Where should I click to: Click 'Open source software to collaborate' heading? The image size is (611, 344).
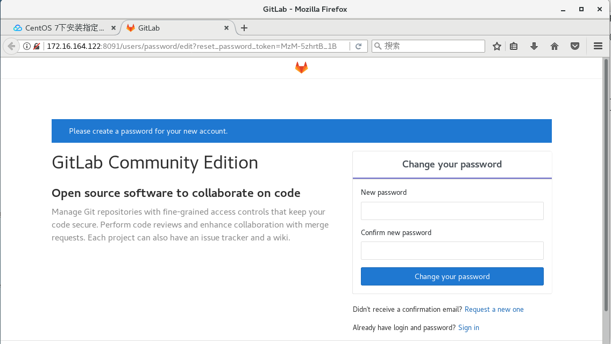coord(176,193)
